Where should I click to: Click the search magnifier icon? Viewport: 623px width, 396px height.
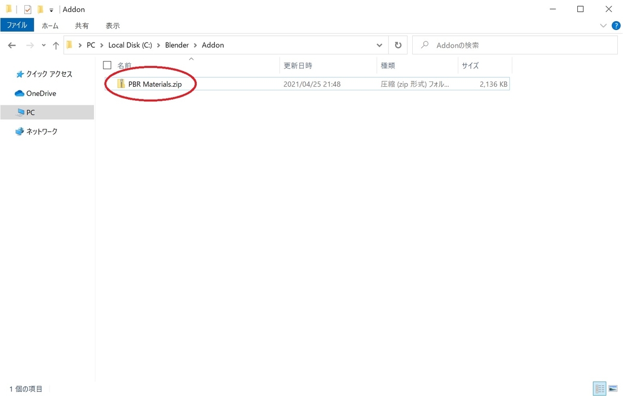click(x=425, y=45)
